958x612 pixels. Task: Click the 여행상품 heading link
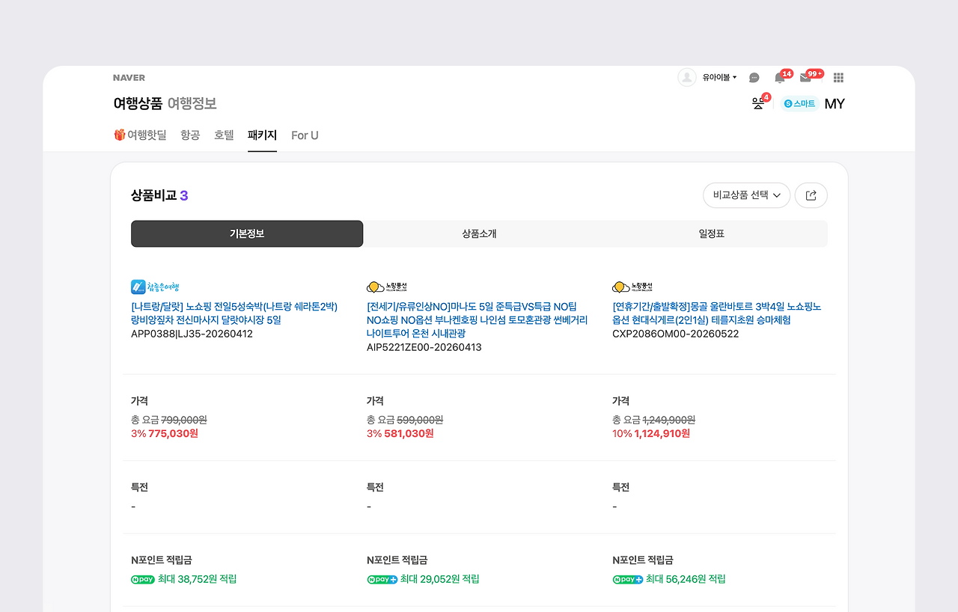(x=138, y=104)
